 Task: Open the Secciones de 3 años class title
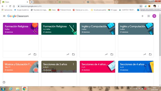(x=55, y=64)
